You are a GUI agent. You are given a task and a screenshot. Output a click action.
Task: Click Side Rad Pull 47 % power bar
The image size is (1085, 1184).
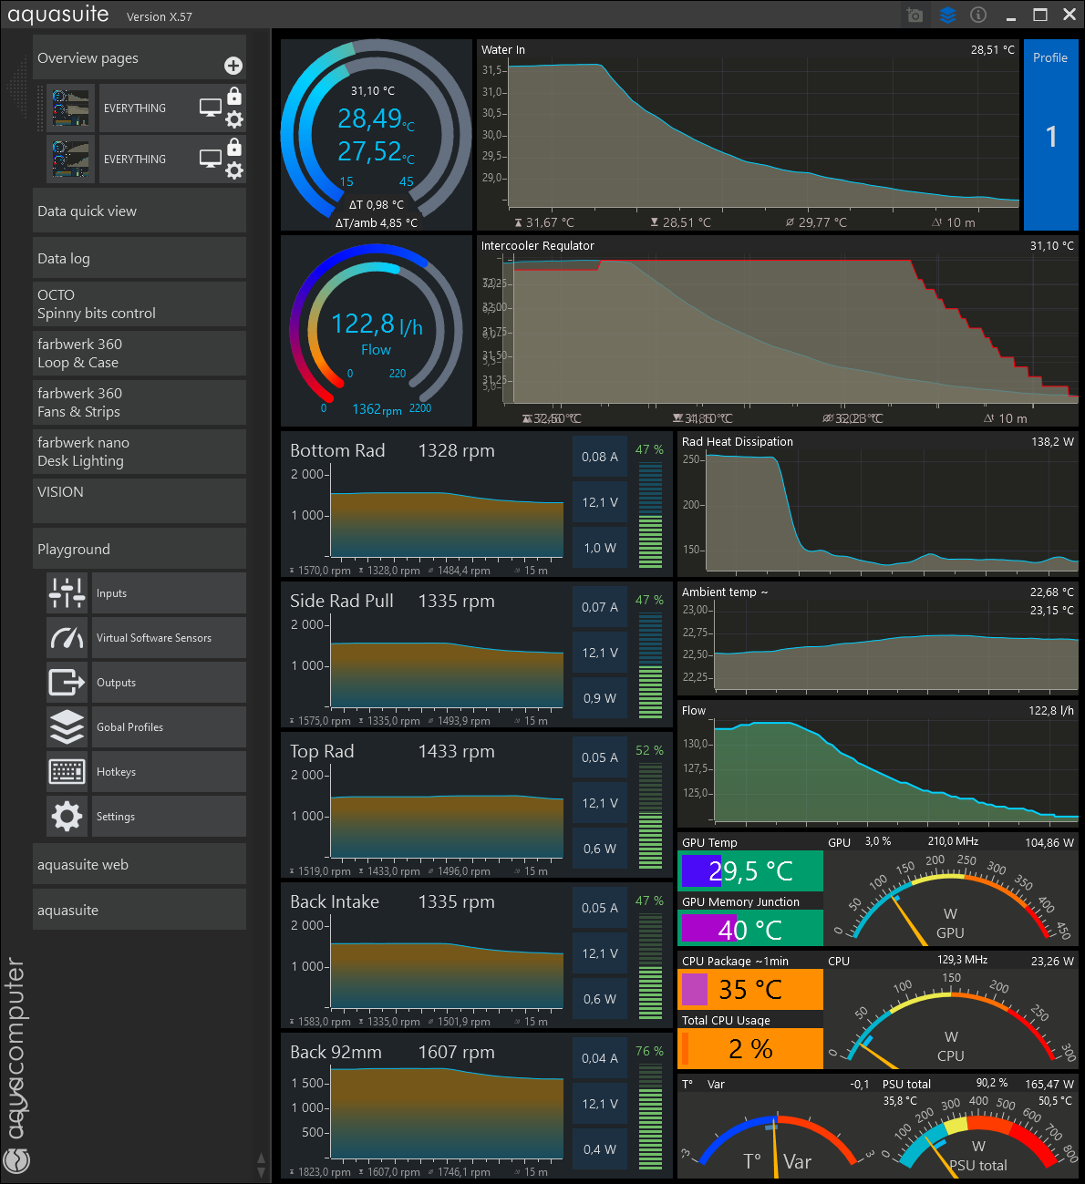(x=650, y=665)
